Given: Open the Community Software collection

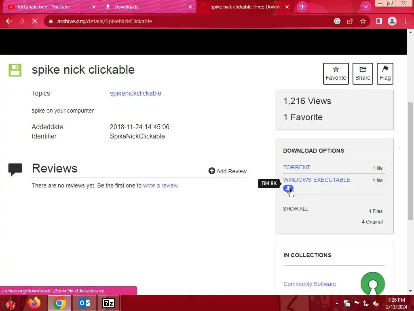Looking at the screenshot, I should (x=310, y=284).
